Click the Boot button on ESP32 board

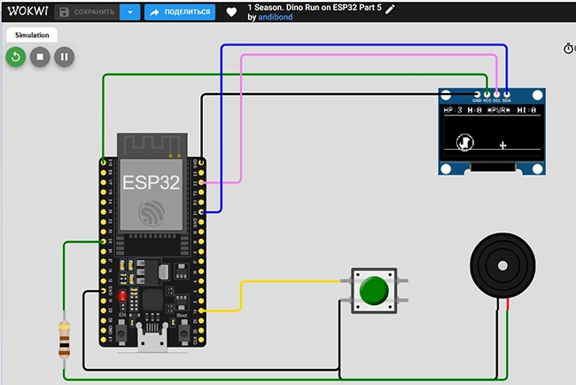coord(183,333)
